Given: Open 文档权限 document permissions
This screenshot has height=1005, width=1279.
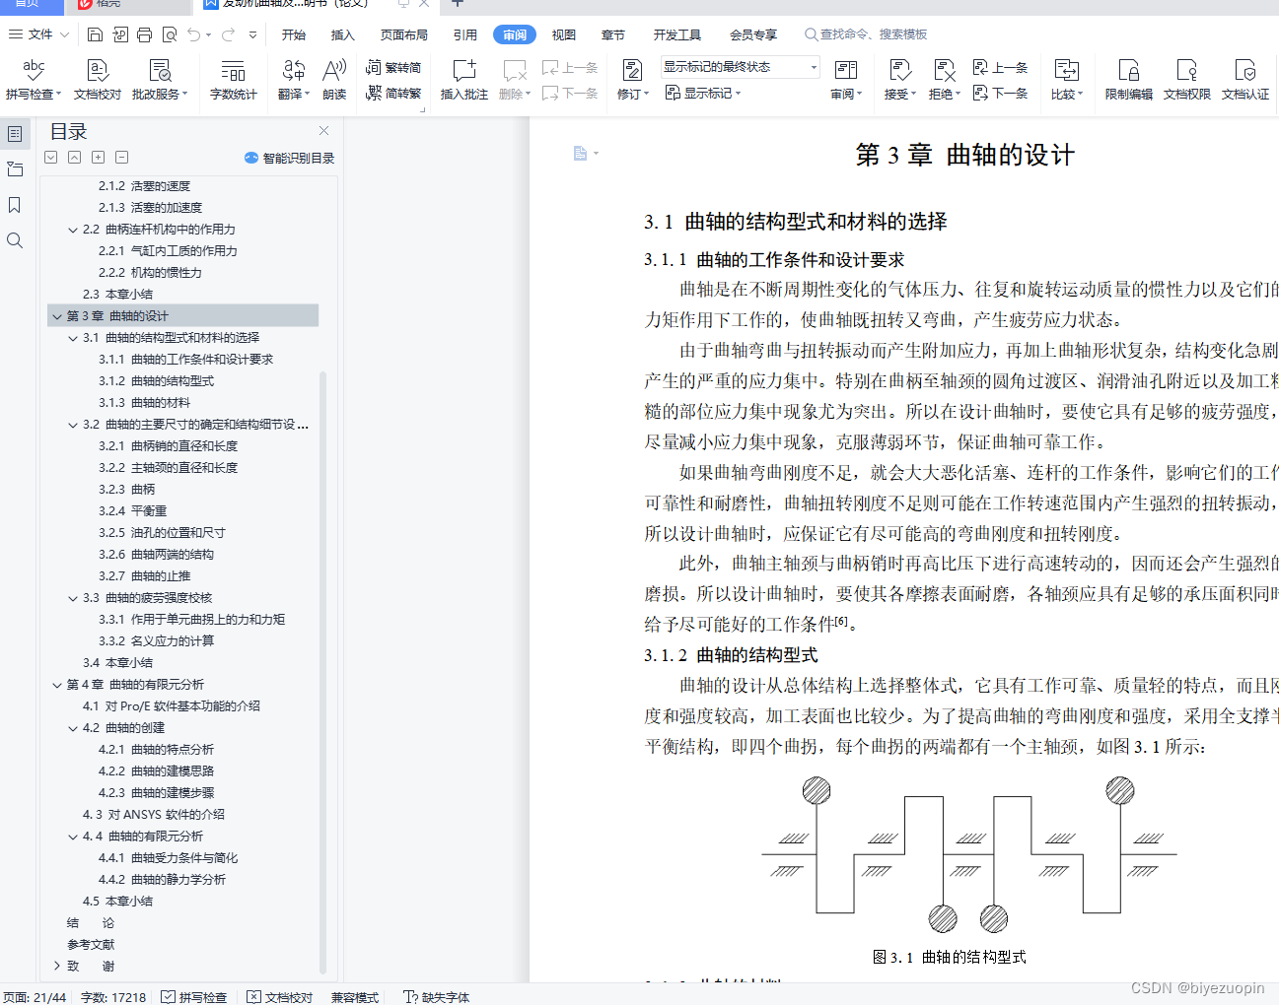Looking at the screenshot, I should click(x=1186, y=79).
